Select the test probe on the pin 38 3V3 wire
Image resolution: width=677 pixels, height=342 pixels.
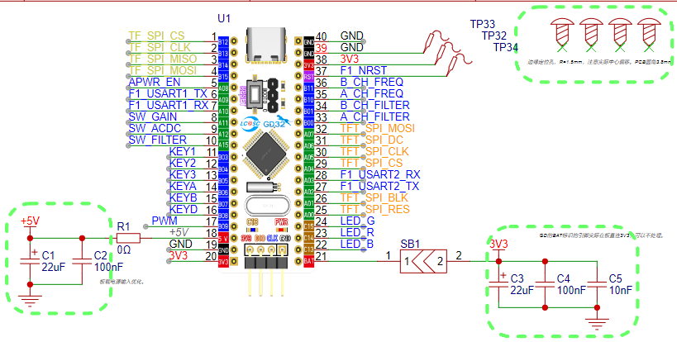point(447,53)
